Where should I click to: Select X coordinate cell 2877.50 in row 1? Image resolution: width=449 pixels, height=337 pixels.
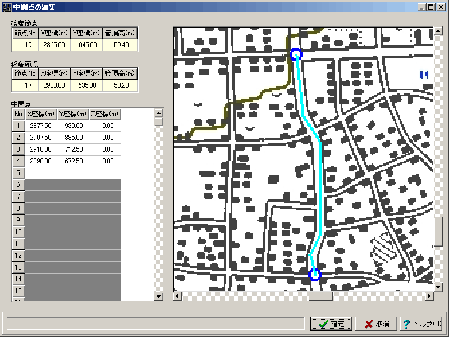[x=42, y=126]
